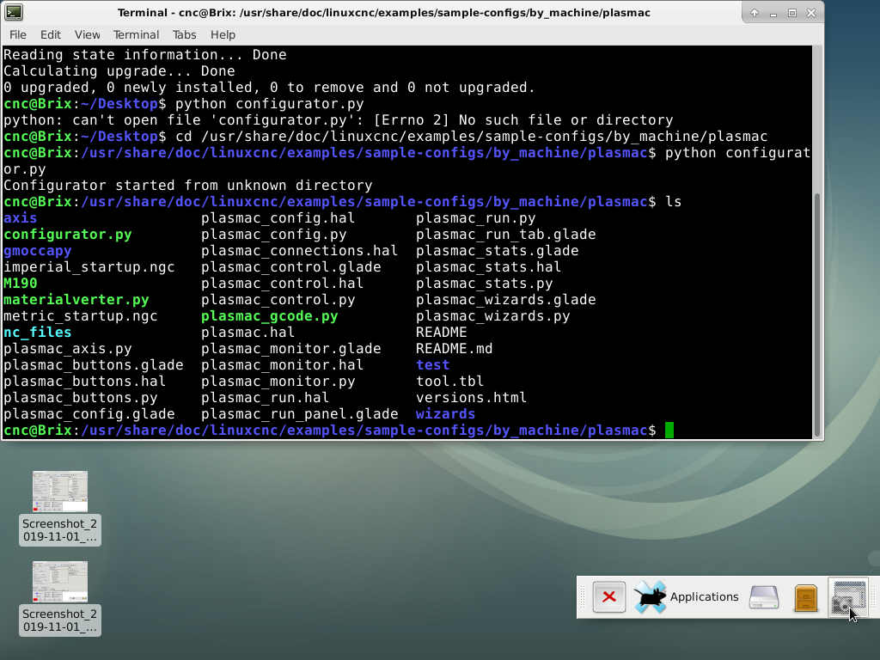
Task: Click the red X launcher in the panel
Action: click(609, 597)
